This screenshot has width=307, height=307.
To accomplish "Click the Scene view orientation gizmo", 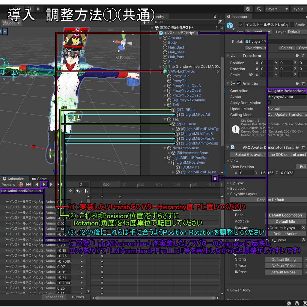I will [124, 42].
